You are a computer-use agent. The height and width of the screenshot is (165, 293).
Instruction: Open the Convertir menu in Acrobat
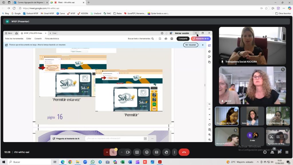38,39
